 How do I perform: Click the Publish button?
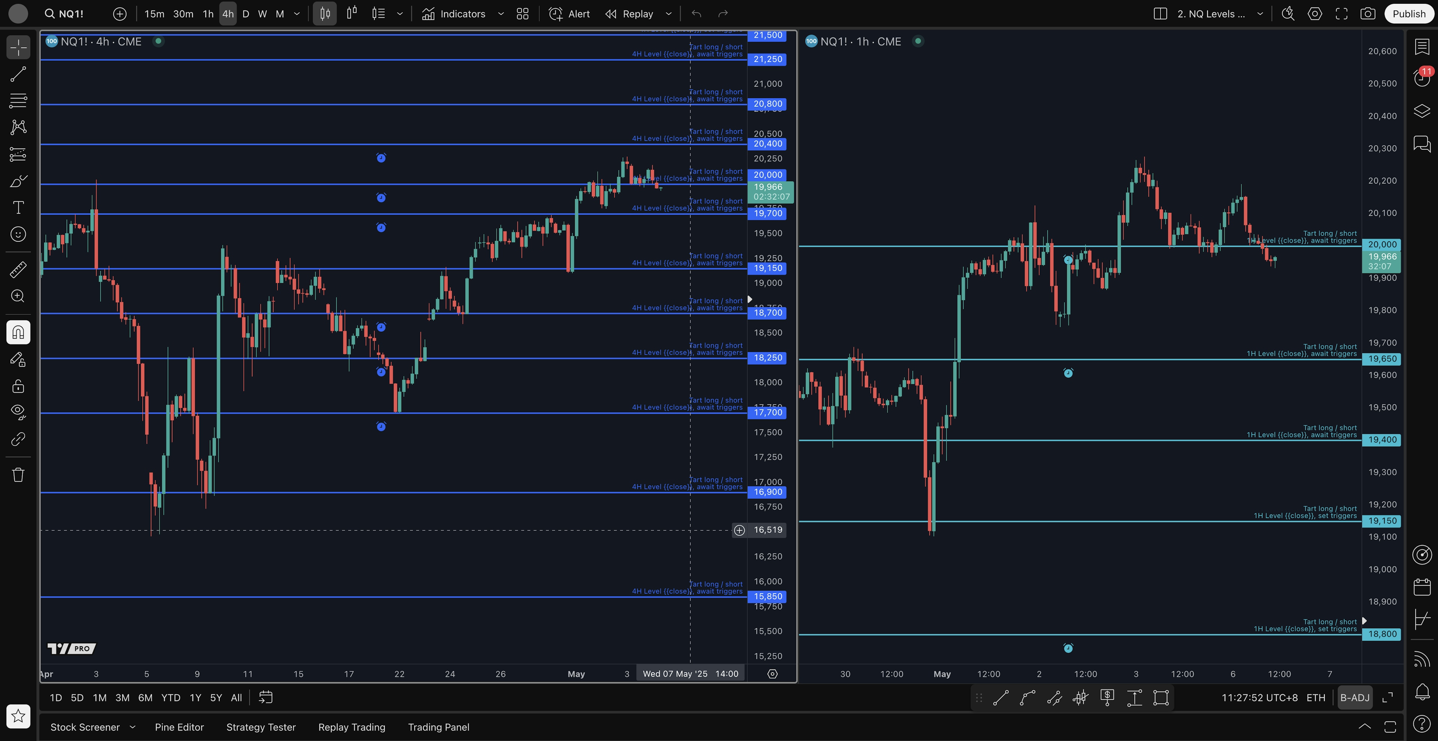click(x=1408, y=14)
